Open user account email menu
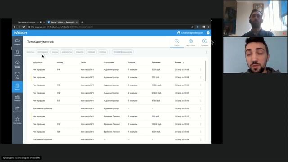The height and width of the screenshot is (162, 288). pyautogui.click(x=190, y=33)
